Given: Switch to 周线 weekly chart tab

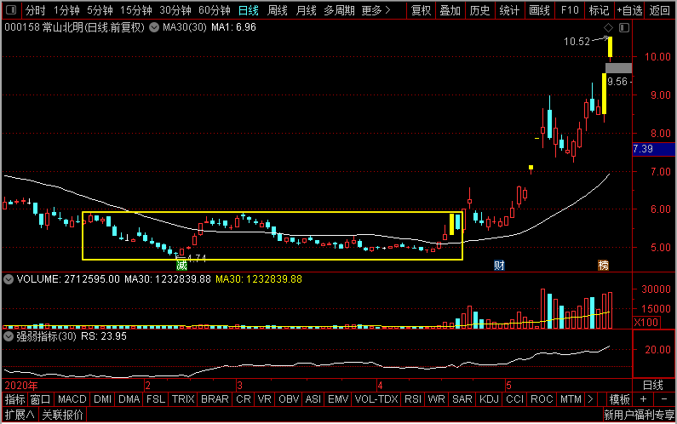Looking at the screenshot, I should pyautogui.click(x=278, y=11).
